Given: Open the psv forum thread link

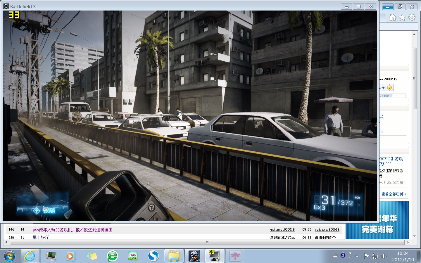Looking at the screenshot, I should [x=73, y=230].
